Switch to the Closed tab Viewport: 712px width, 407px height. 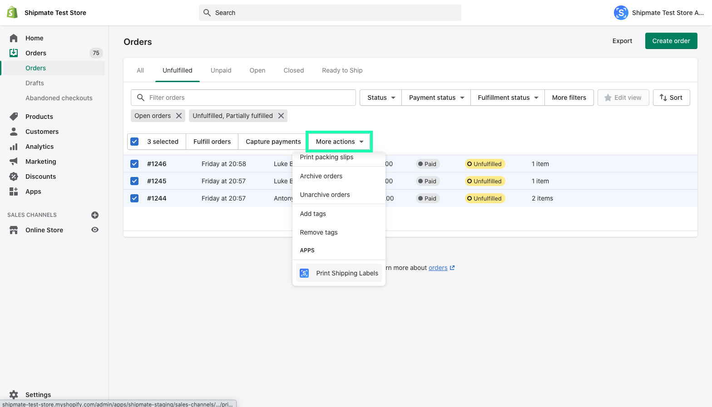294,70
